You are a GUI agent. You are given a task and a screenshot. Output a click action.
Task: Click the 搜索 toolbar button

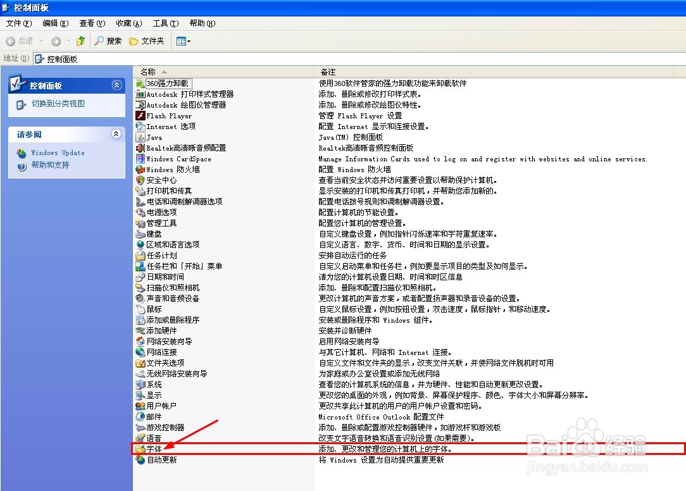108,41
